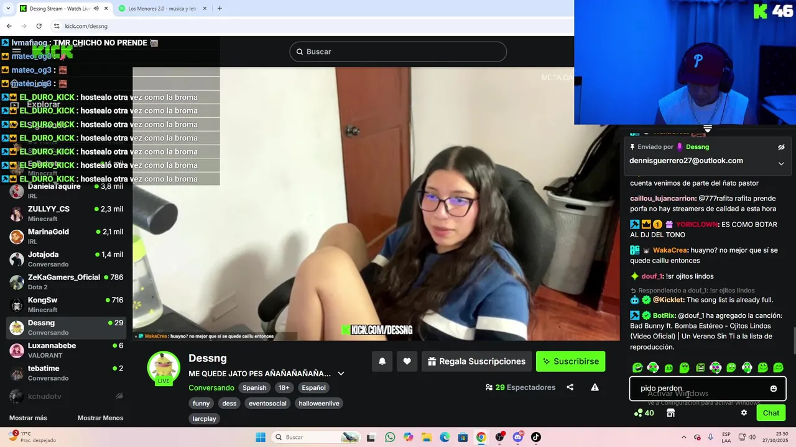The height and width of the screenshot is (447, 796).
Task: Open the Chrome tab search dropdown
Action: coord(8,9)
